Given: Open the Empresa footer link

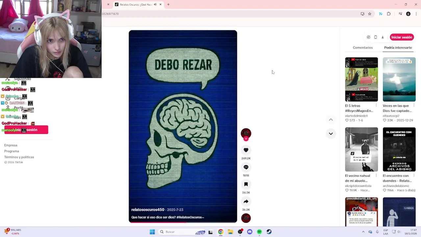Looking at the screenshot, I should pyautogui.click(x=11, y=145).
